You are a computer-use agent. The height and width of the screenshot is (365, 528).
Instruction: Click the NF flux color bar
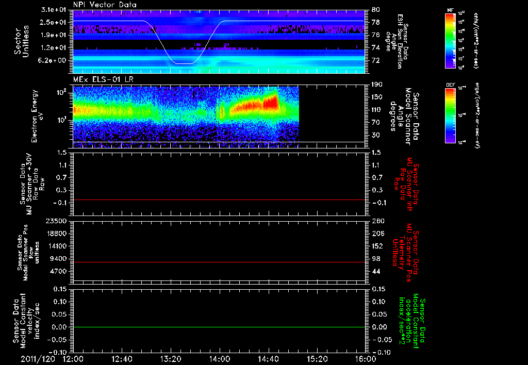point(451,41)
